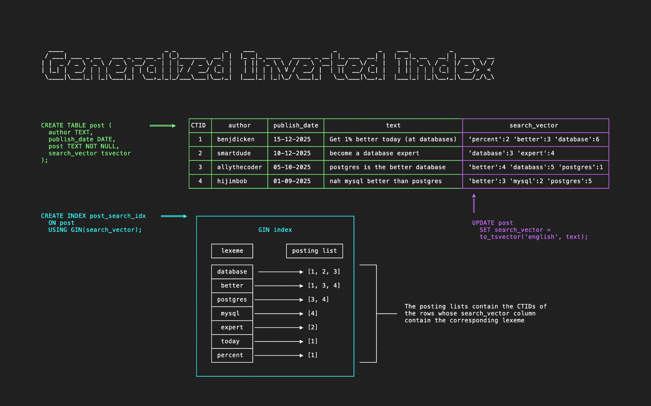This screenshot has height=406, width=651.
Task: Click the posting list header box
Action: point(314,251)
